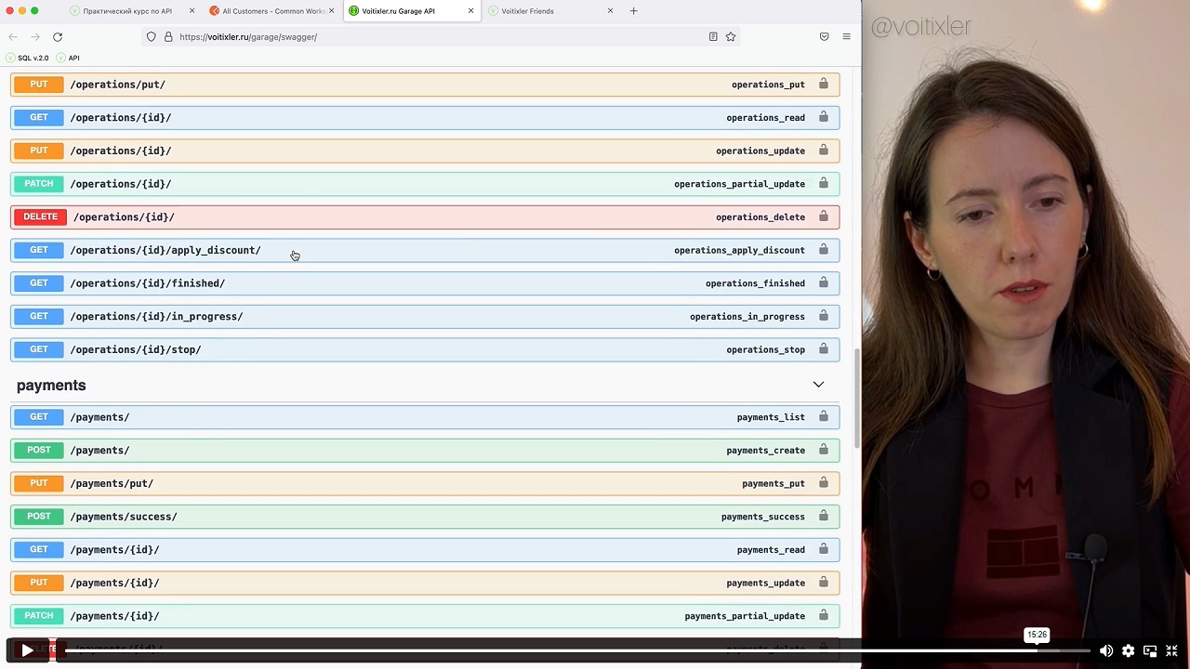Reload the page with the browser refresh icon
Viewport: 1190px width, 669px height.
click(58, 37)
